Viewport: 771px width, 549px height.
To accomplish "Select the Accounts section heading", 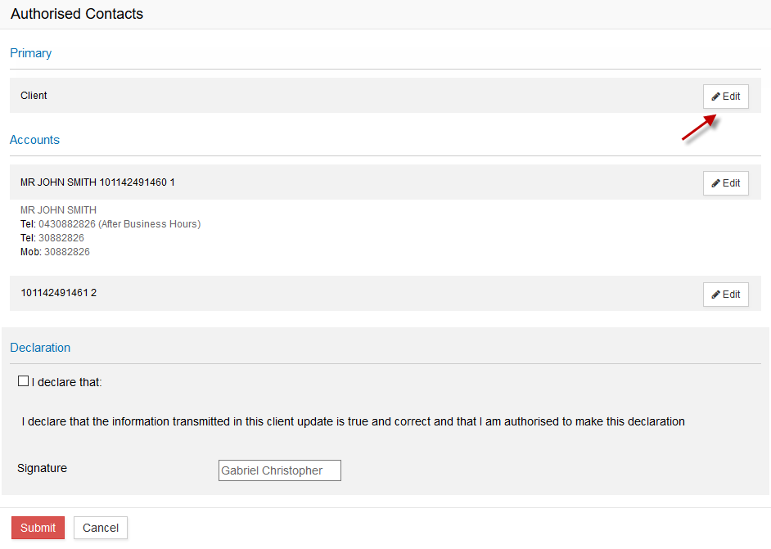I will (x=34, y=140).
